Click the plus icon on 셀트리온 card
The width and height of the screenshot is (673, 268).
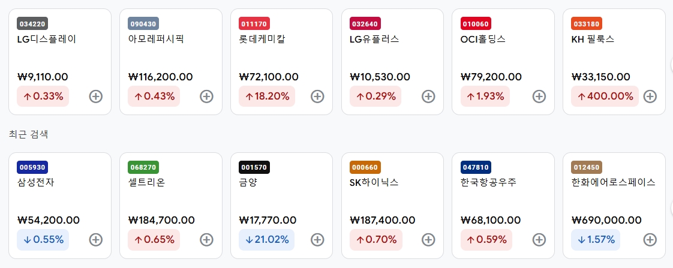coord(206,240)
